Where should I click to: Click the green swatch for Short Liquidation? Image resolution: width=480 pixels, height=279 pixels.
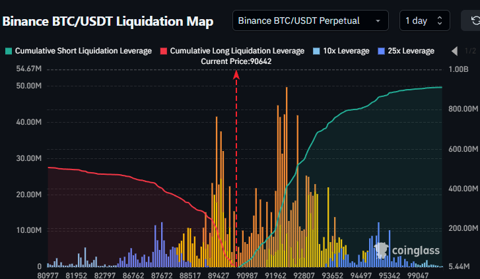coord(9,51)
